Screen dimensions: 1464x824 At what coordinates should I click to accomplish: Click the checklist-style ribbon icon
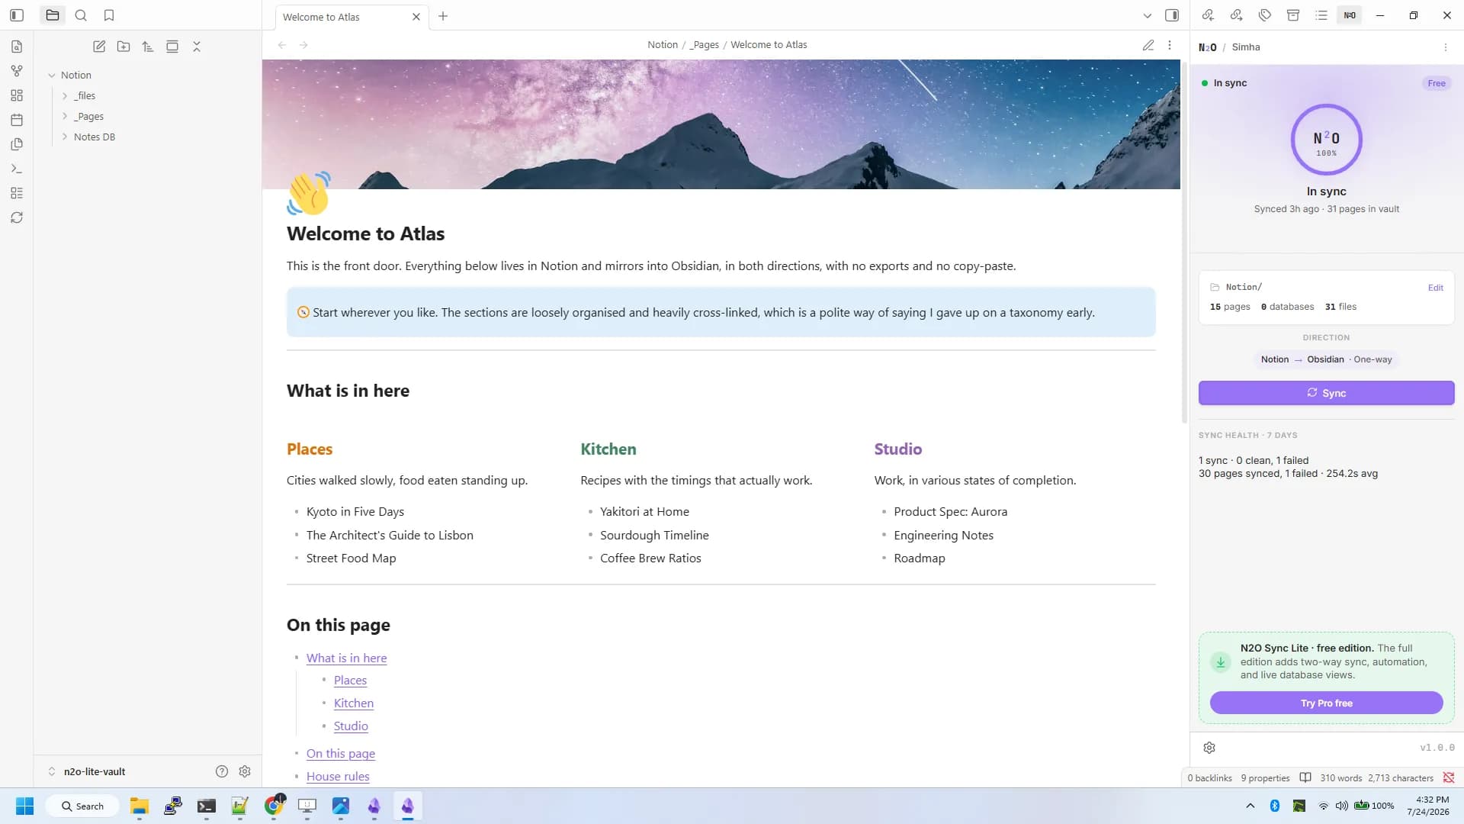17,193
